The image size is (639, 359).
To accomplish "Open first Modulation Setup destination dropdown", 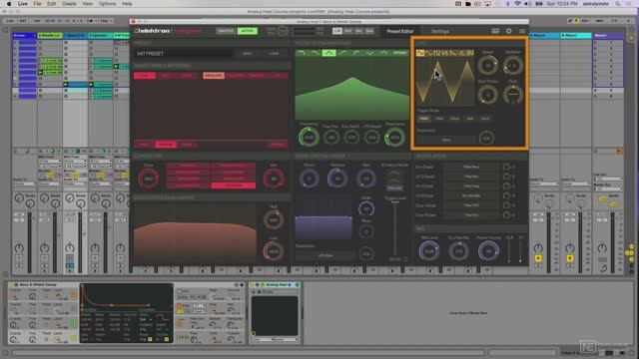I will point(471,167).
